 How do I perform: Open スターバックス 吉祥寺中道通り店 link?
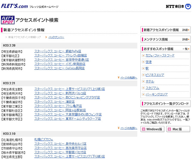click(61, 60)
